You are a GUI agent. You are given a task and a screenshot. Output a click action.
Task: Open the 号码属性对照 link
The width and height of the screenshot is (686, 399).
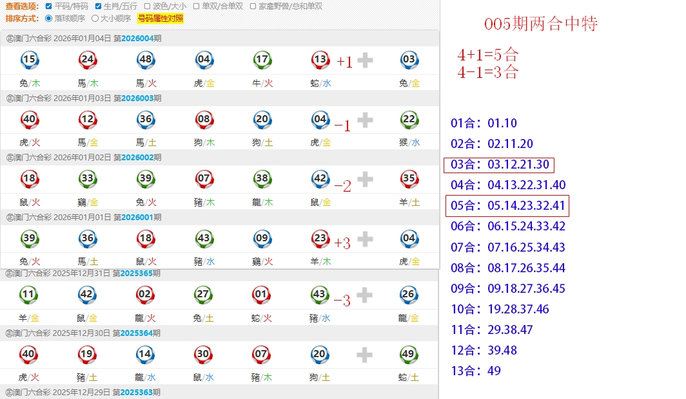(161, 19)
